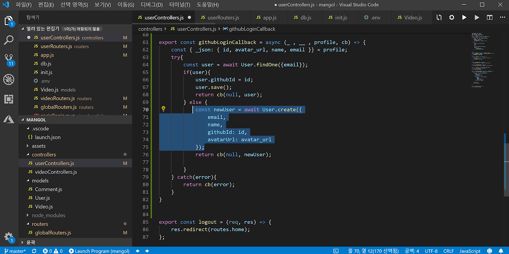Click controllers in the breadcrumb

[150, 29]
